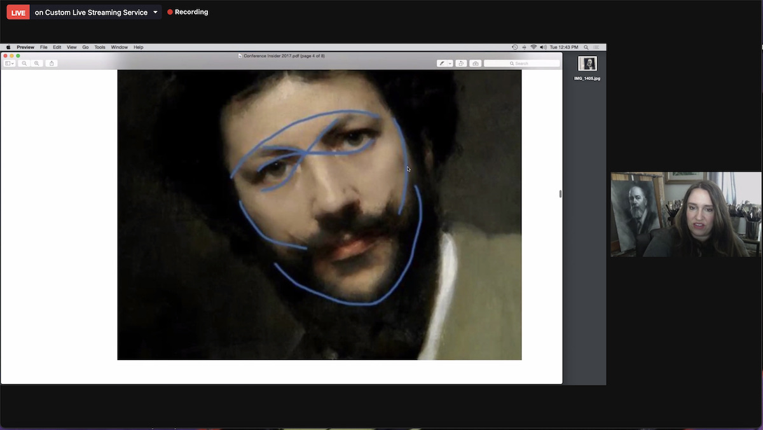Click the Wi-Fi menu bar icon
Image resolution: width=763 pixels, height=430 pixels.
[533, 47]
